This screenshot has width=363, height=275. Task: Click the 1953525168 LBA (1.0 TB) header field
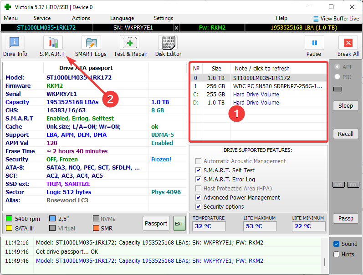click(303, 28)
